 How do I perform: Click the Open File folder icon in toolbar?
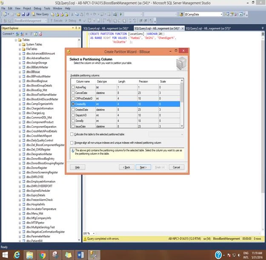[19, 14]
